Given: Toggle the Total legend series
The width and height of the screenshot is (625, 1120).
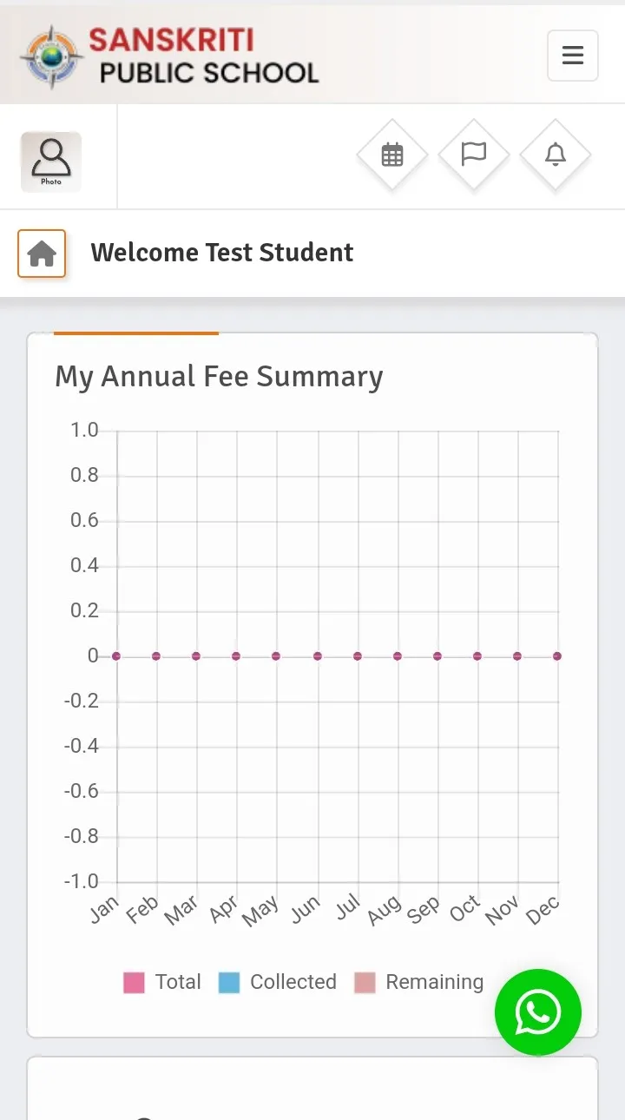Looking at the screenshot, I should (162, 982).
